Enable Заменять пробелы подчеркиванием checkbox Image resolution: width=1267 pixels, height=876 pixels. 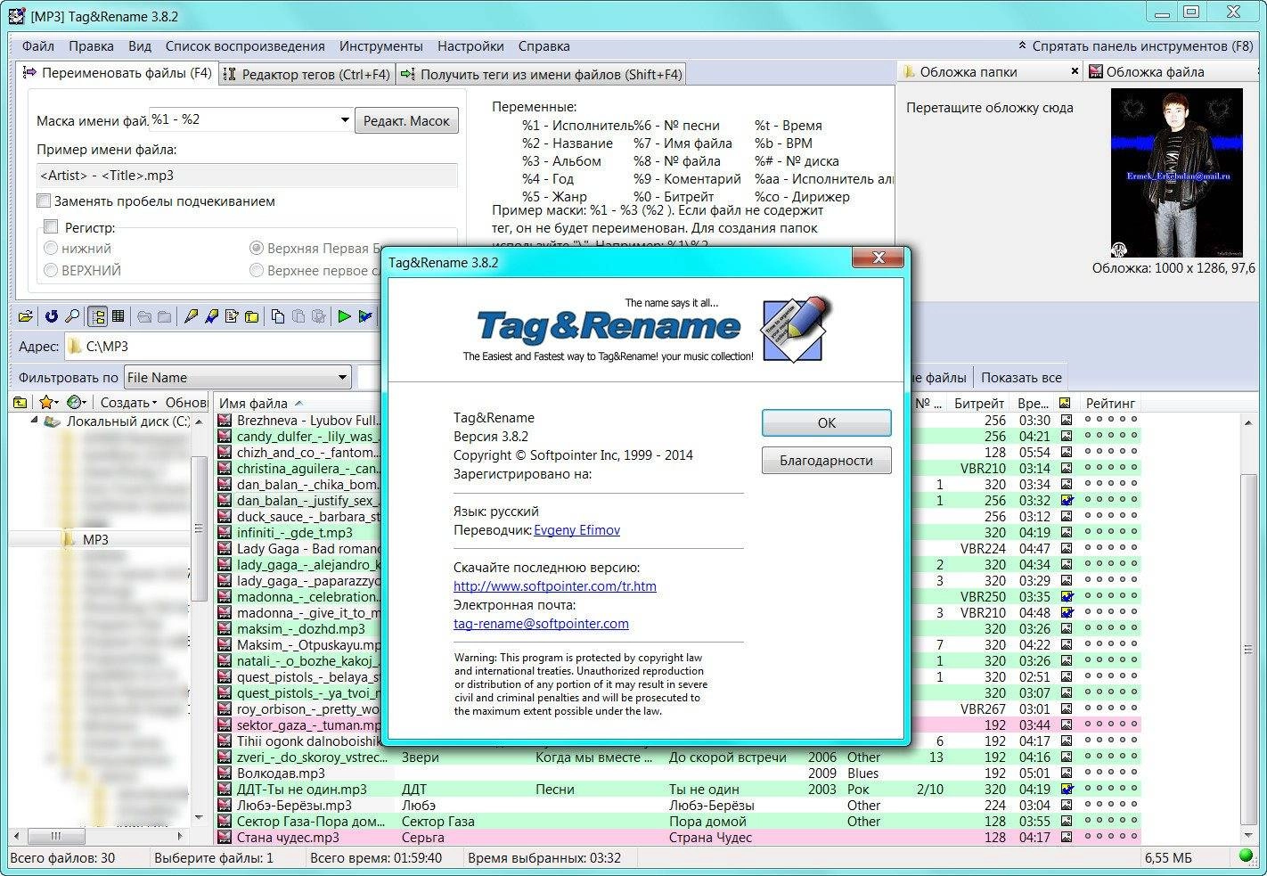[x=44, y=201]
